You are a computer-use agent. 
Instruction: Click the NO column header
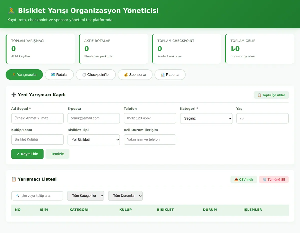click(x=18, y=210)
